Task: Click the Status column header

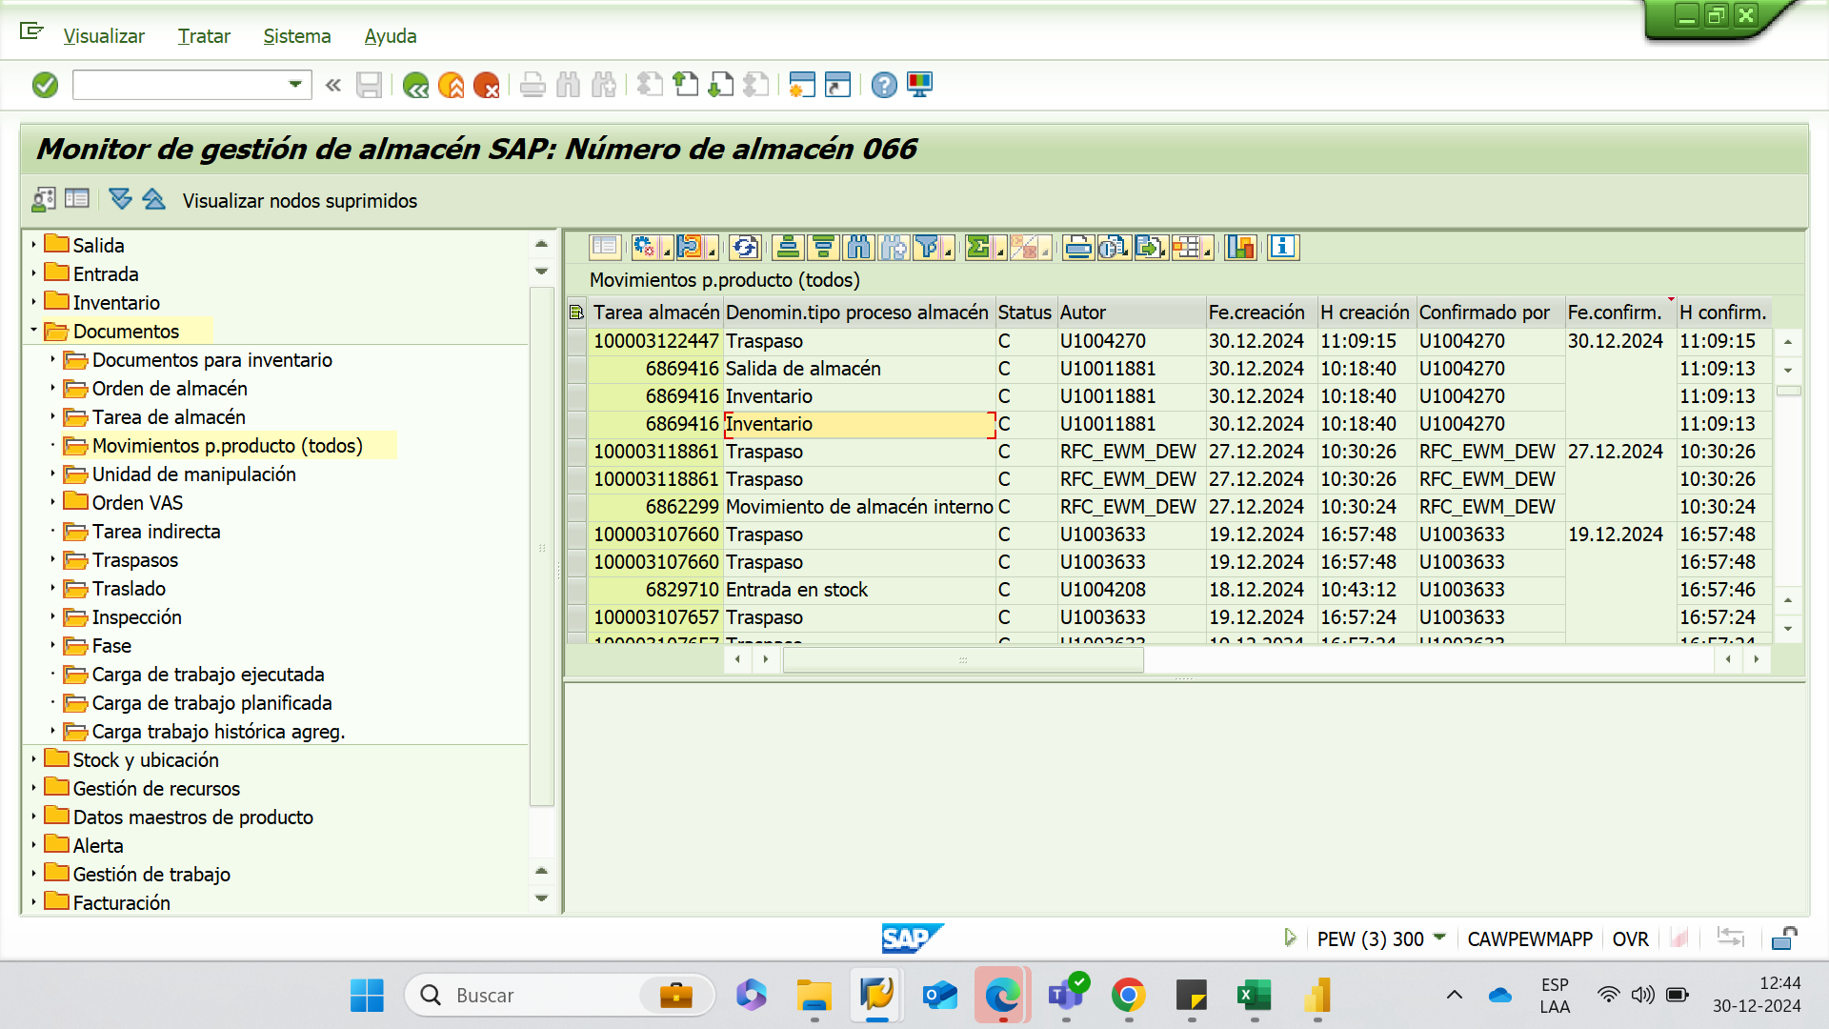Action: coord(1025,313)
